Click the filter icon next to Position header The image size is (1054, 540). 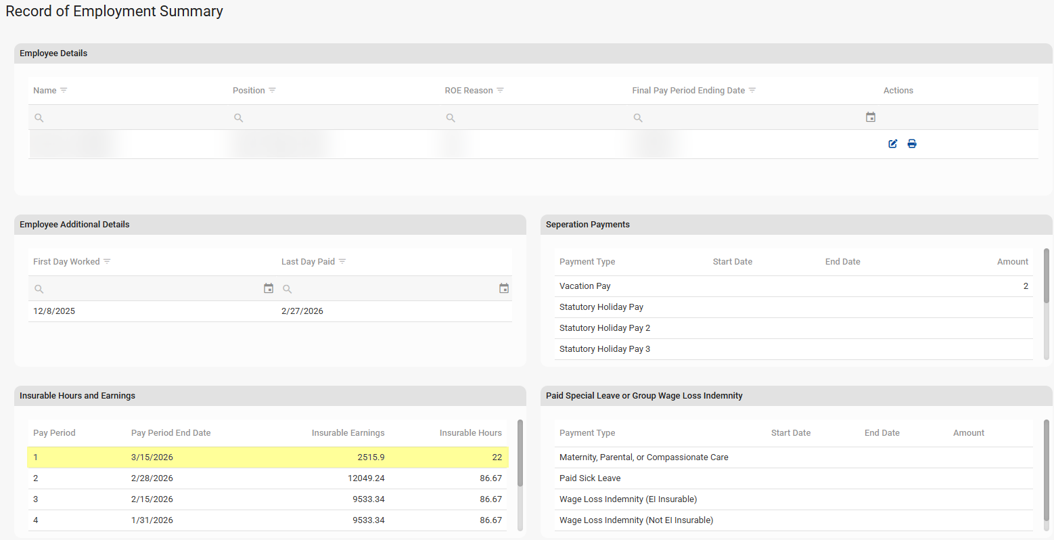(272, 90)
